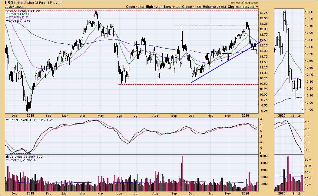Click the 'Open 12.03' value
Image resolution: width=318 pixels, height=196 pixels.
pyautogui.click(x=135, y=7)
